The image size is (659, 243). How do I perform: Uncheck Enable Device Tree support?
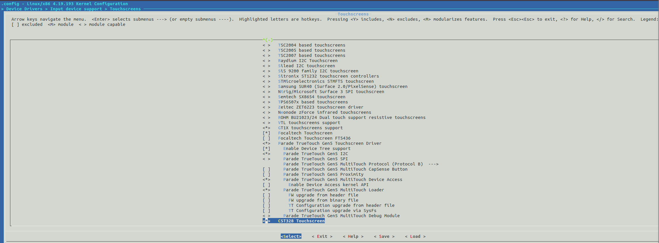click(266, 148)
